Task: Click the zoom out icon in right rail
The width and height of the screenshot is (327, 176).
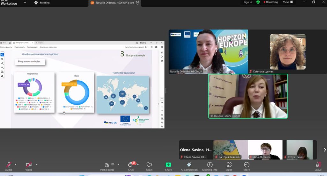Action: (162, 126)
